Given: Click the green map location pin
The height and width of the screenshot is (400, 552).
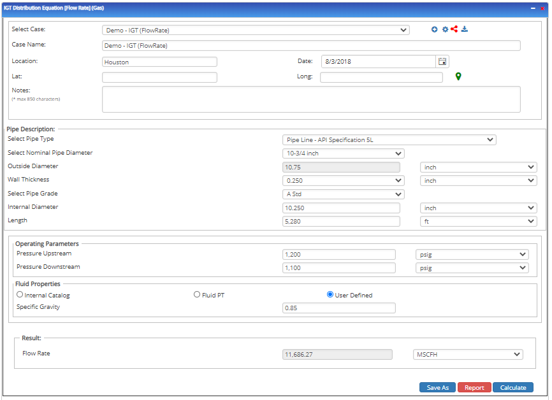Looking at the screenshot, I should 458,77.
